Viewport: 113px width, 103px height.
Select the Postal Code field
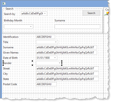pos(46,84)
